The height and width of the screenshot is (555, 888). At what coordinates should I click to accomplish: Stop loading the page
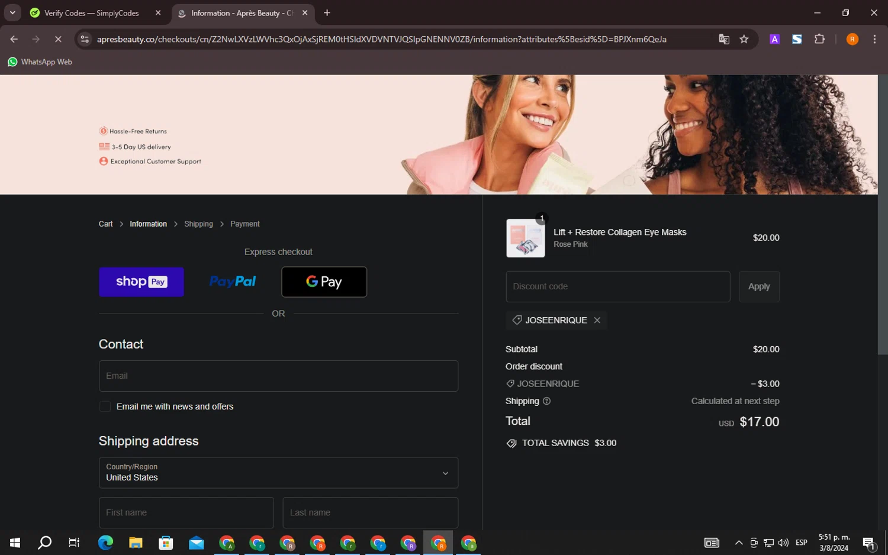click(58, 39)
